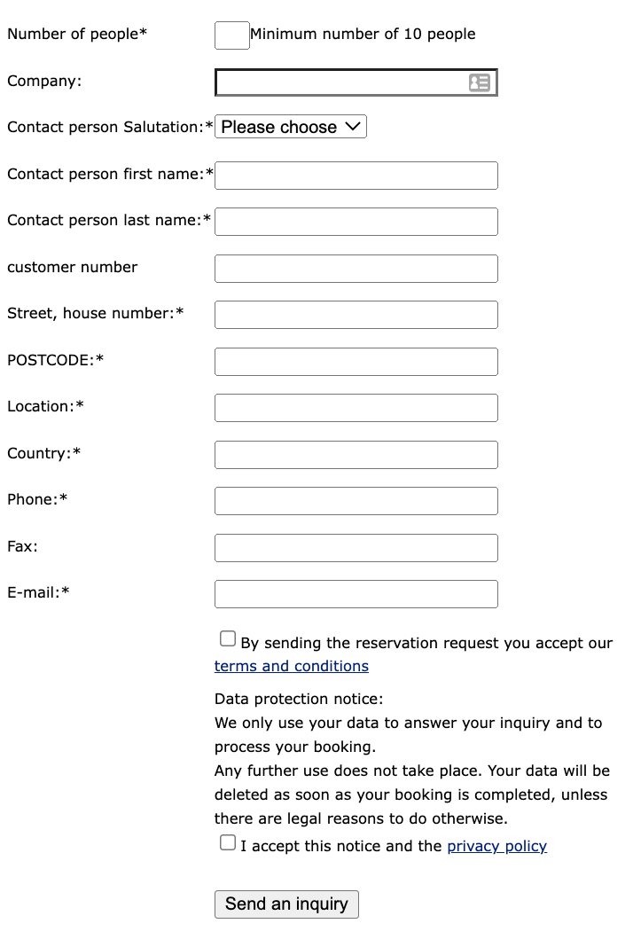This screenshot has height=947, width=633.
Task: Tick the terms and conditions acceptance checkbox
Action: pyautogui.click(x=228, y=638)
